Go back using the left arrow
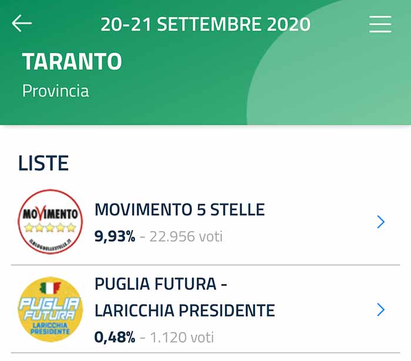Screen dimensions: 411x361 pos(22,24)
